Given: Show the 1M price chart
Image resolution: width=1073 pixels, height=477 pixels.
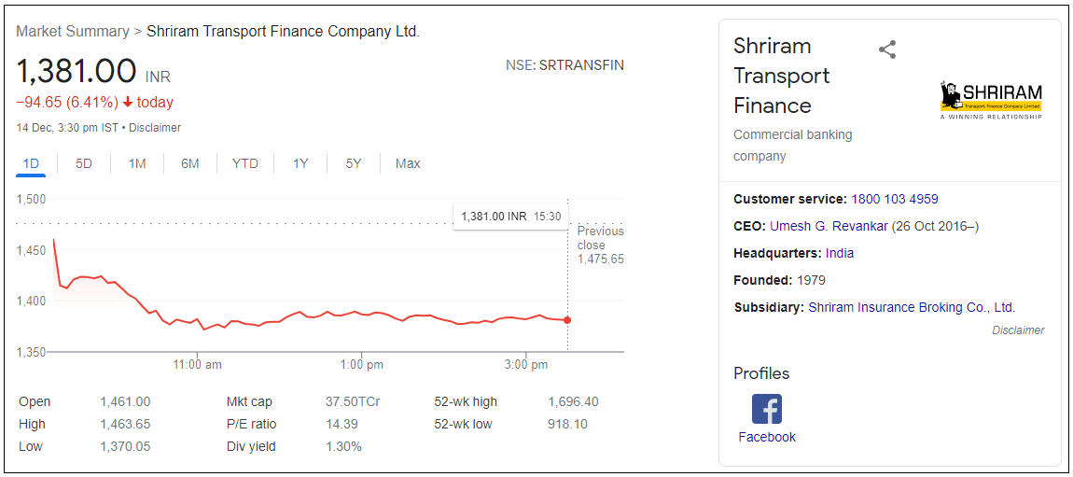Looking at the screenshot, I should click(137, 163).
